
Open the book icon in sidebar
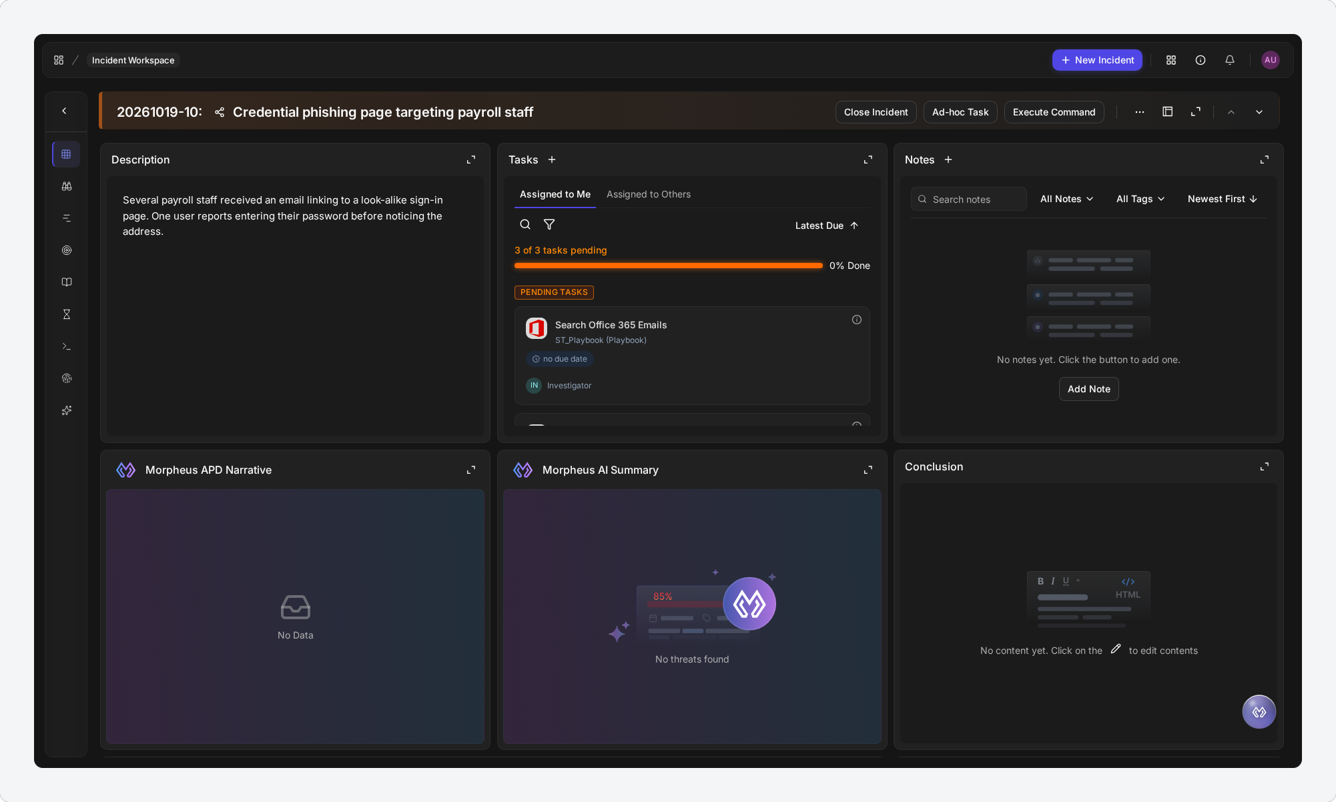tap(67, 282)
